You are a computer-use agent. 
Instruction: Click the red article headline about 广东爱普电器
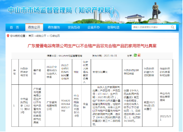[92, 46]
